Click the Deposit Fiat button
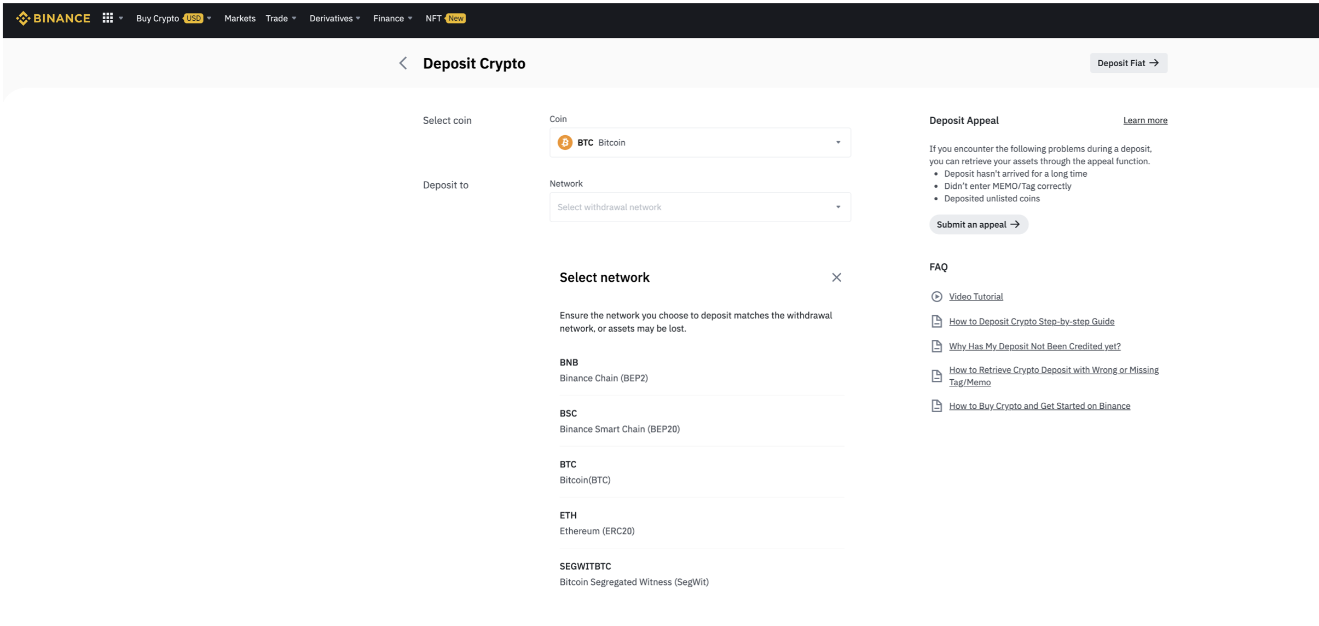Viewport: 1319px width, 626px height. [1128, 63]
